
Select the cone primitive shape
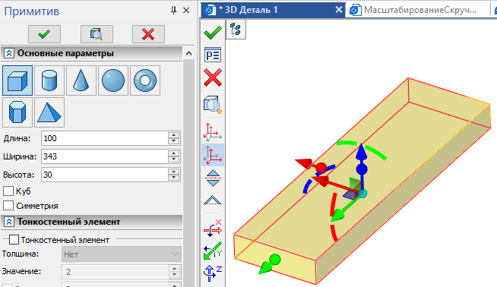point(81,80)
